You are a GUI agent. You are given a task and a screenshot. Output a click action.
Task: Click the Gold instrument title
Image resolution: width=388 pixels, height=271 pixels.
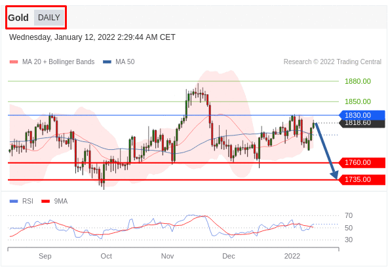pyautogui.click(x=18, y=18)
